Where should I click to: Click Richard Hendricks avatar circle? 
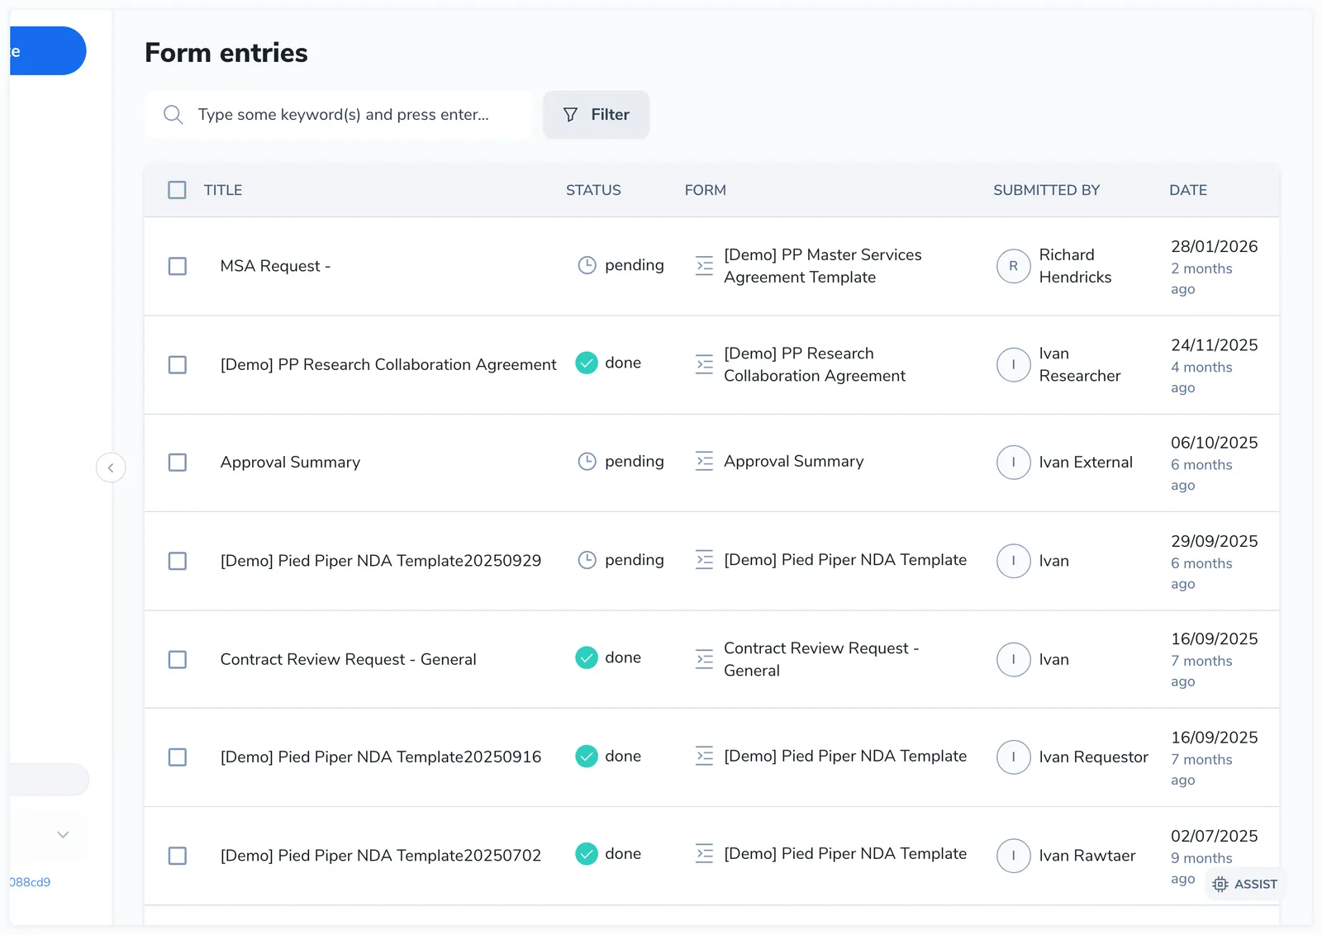click(1014, 266)
